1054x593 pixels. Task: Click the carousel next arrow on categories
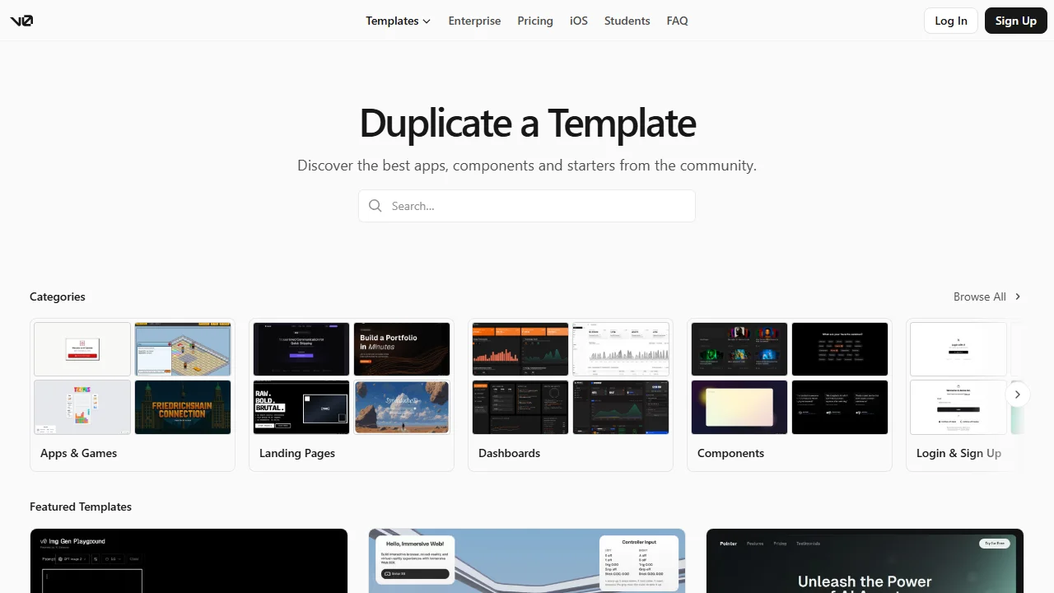tap(1017, 395)
